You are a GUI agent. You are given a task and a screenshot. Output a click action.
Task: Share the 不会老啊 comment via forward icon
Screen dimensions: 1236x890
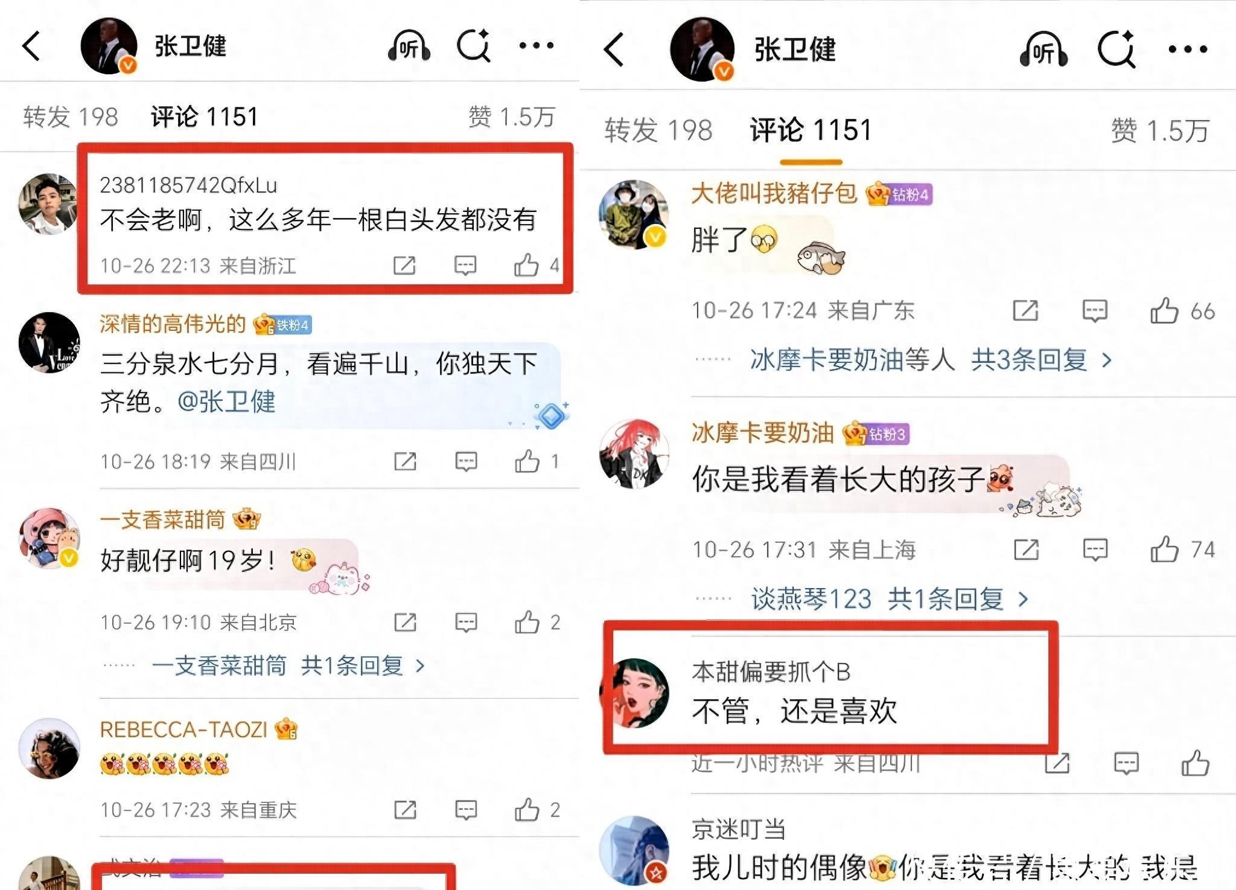coord(404,265)
